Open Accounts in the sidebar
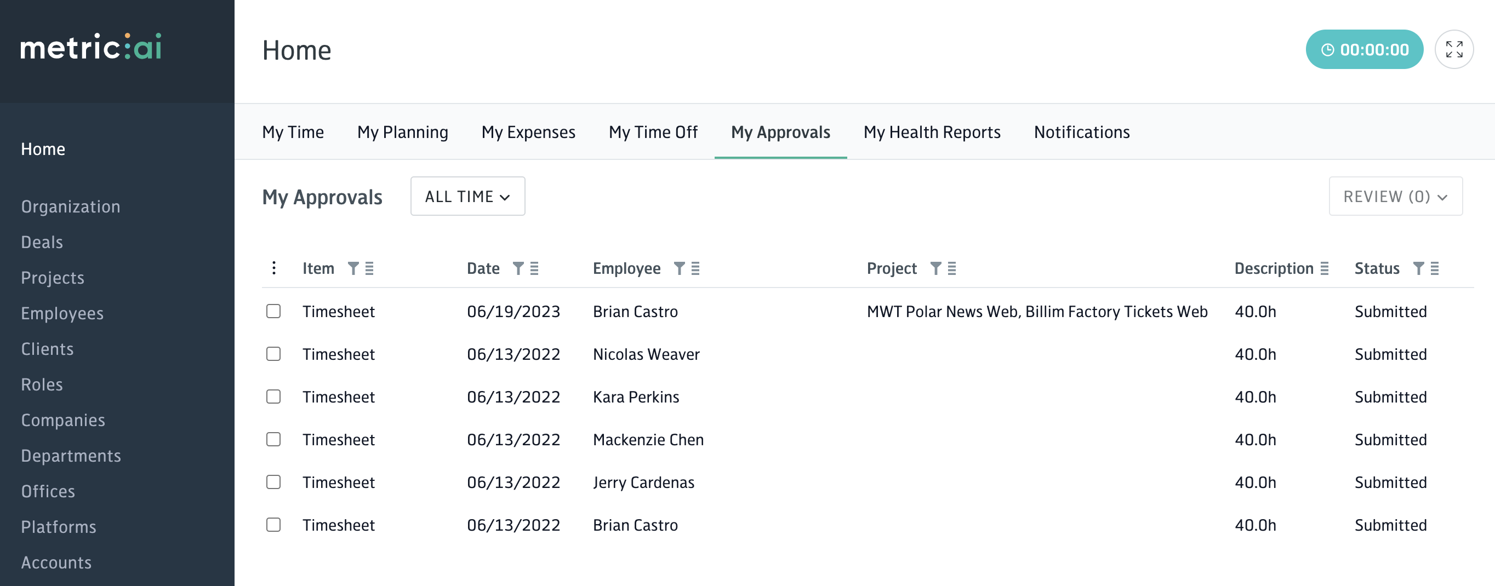 [x=56, y=562]
